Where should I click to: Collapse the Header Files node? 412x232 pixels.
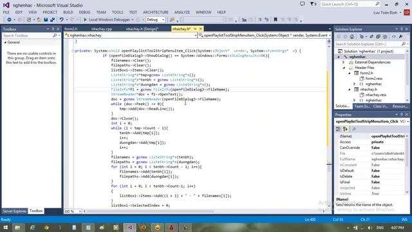344,68
